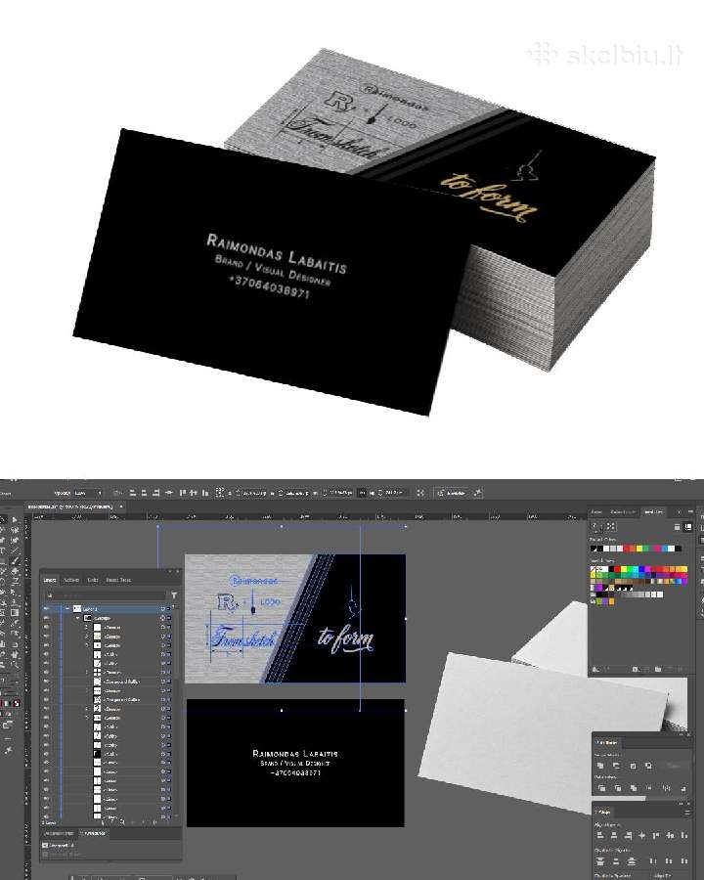
Task: Click Horizontal Align Right in control bar
Action: pos(155,493)
